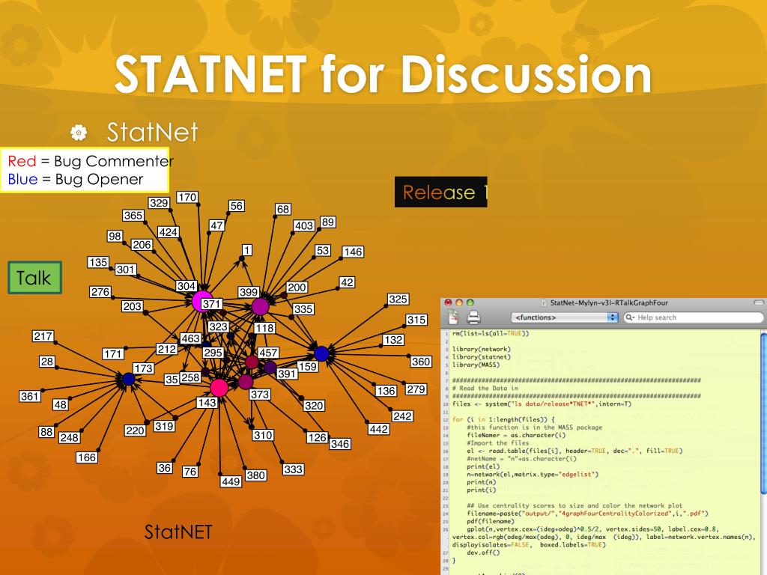The height and width of the screenshot is (575, 767).
Task: Open the magnifier menu in Help search
Action: click(x=630, y=317)
